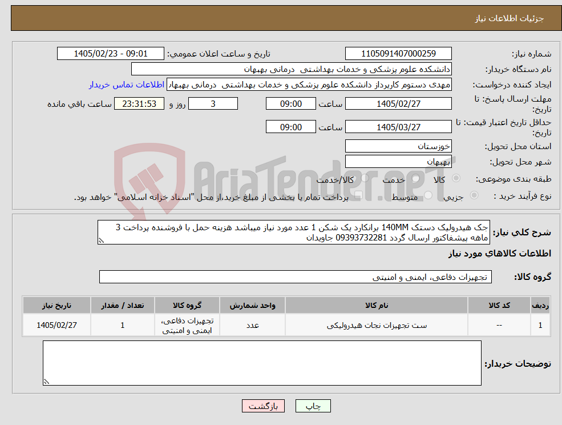Viewport: 562px width, 425px height.
Task: Click the buyer notes text area
Action: (x=262, y=363)
